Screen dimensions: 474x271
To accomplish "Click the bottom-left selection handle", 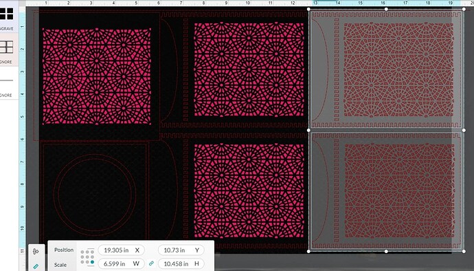I will coord(308,251).
